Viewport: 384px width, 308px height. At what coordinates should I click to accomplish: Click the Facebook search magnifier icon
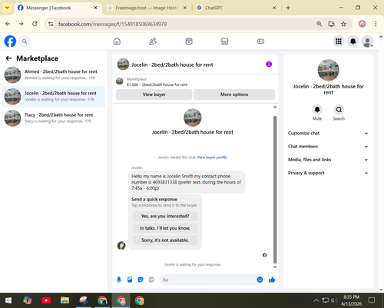tap(25, 41)
